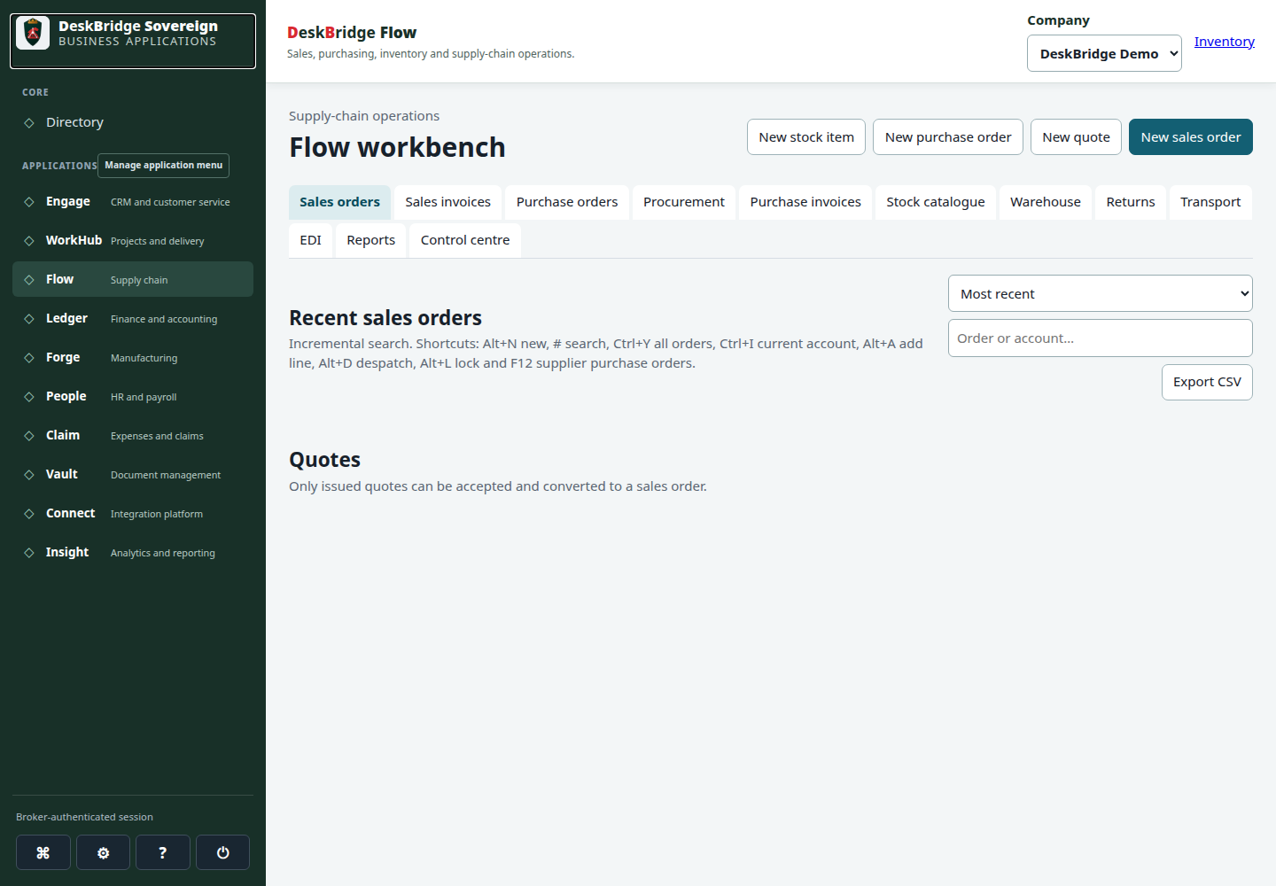The image size is (1276, 886).
Task: Open the Company selector dropdown
Action: pos(1104,53)
